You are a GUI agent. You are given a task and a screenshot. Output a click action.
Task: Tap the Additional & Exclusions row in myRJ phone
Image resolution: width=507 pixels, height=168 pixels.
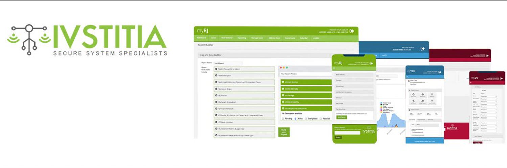point(354,92)
